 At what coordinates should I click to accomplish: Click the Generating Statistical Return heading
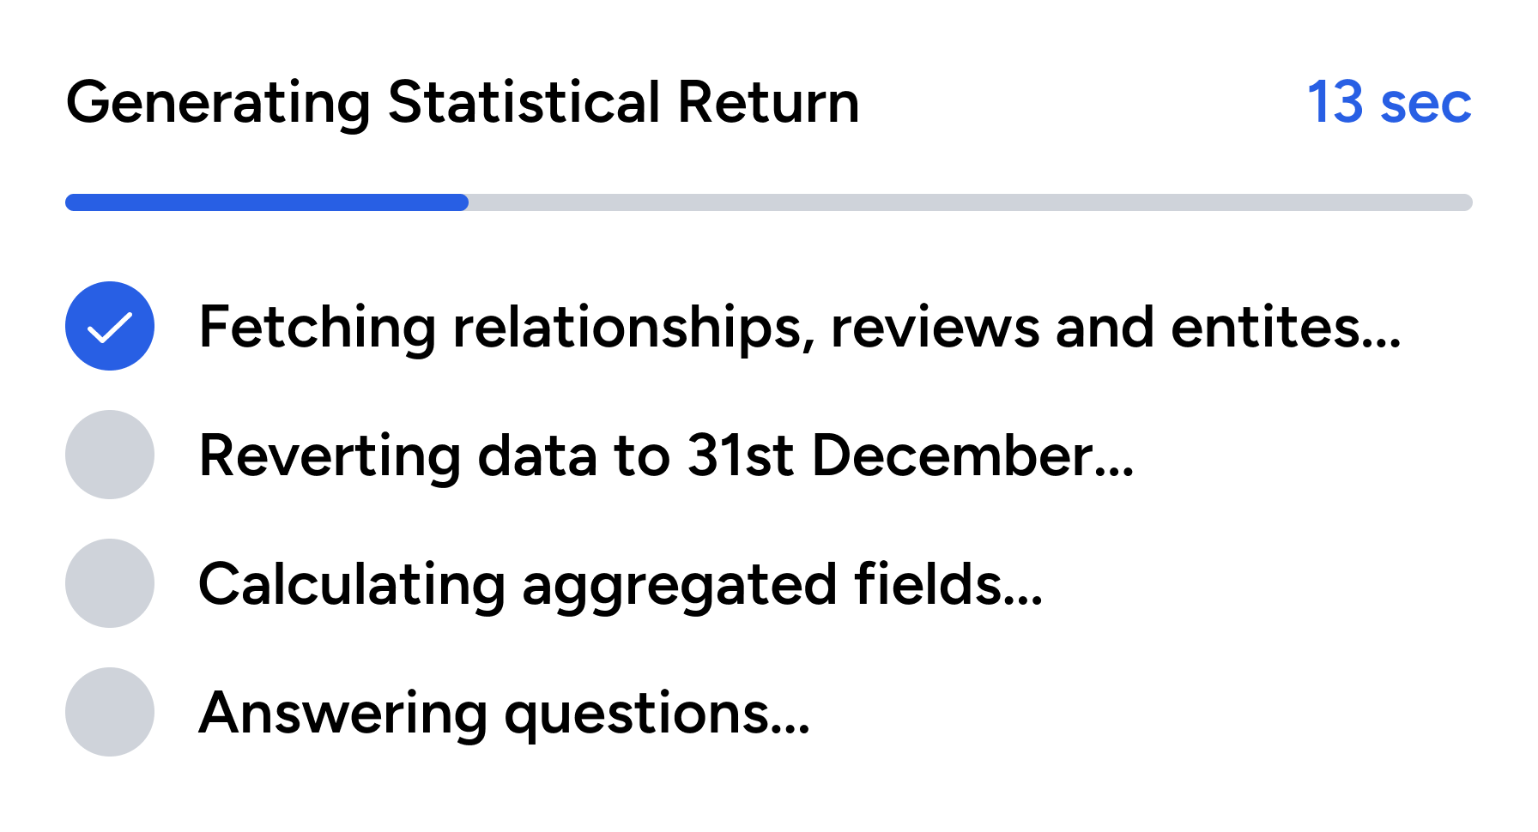coord(463,103)
